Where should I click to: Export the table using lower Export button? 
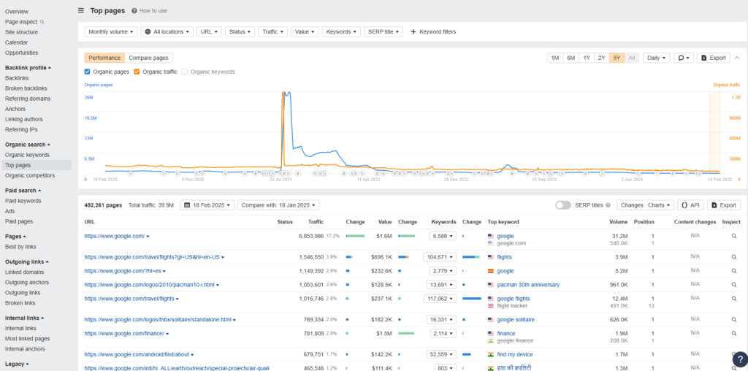tap(724, 205)
